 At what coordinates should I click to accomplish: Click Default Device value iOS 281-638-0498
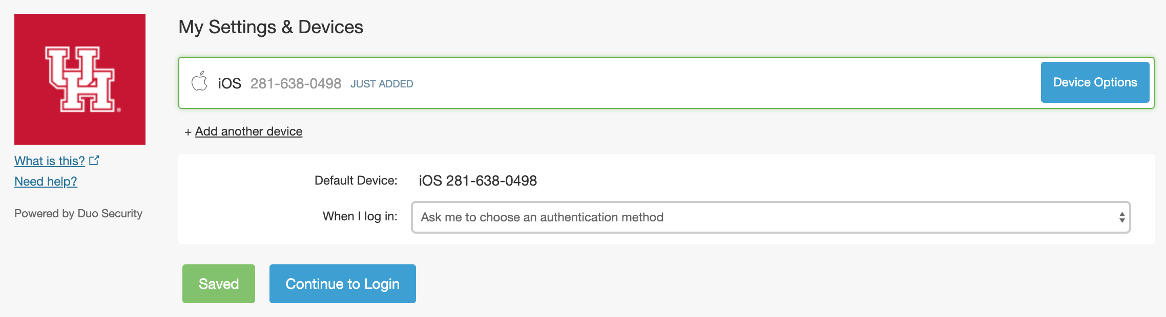coord(477,180)
